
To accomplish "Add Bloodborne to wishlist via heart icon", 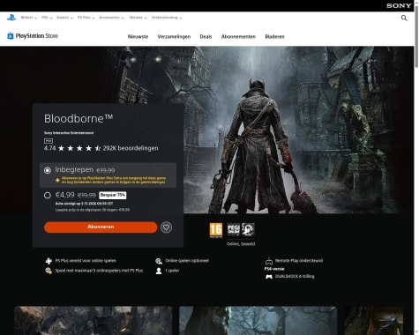I will pos(166,227).
